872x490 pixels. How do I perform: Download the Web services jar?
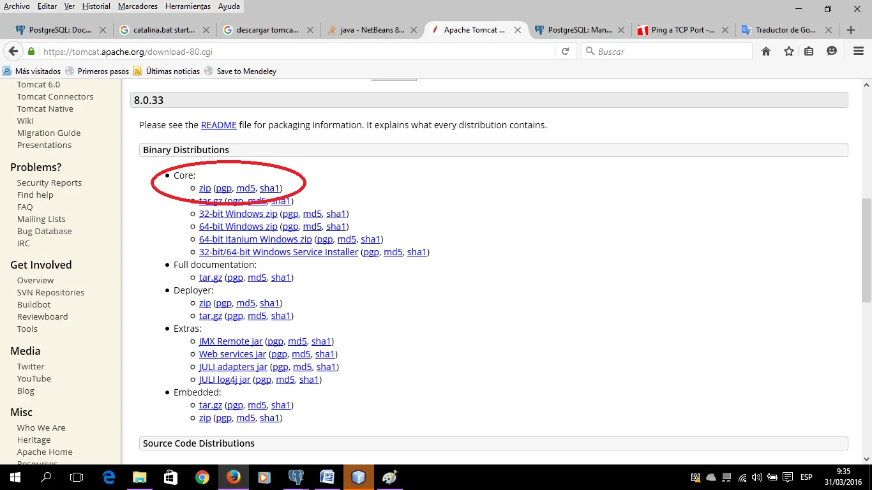[x=232, y=354]
